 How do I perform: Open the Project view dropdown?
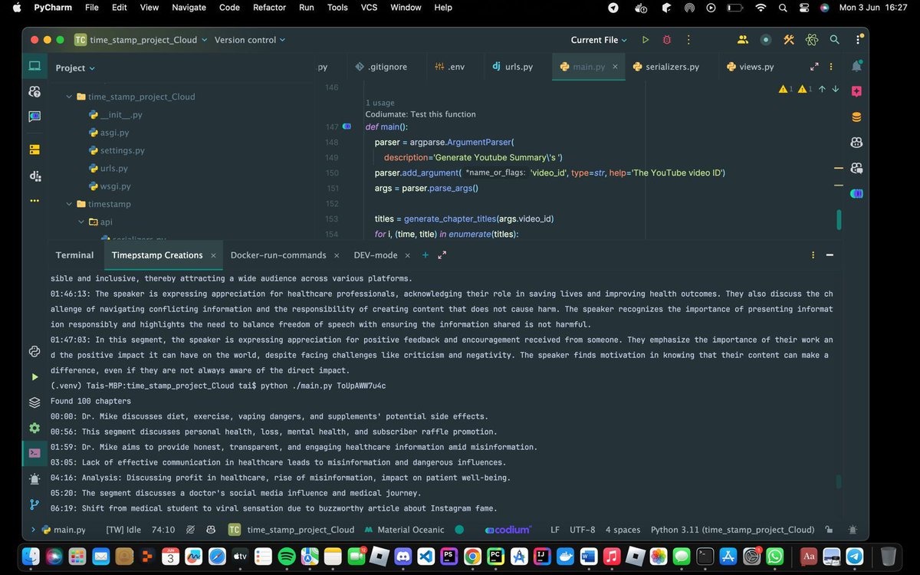[x=74, y=67]
